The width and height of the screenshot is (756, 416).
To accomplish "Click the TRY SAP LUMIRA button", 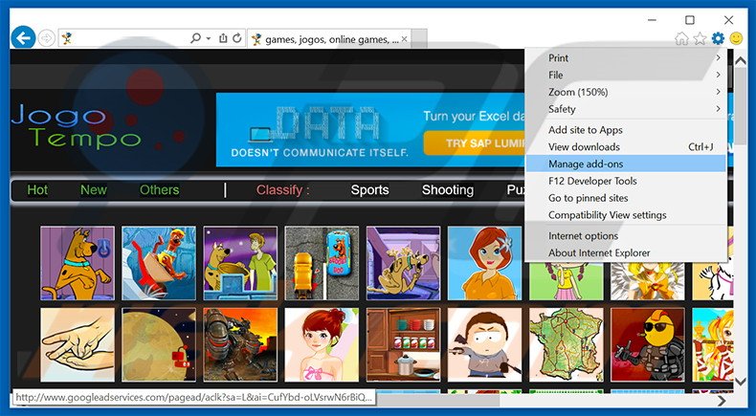I will coord(475,143).
